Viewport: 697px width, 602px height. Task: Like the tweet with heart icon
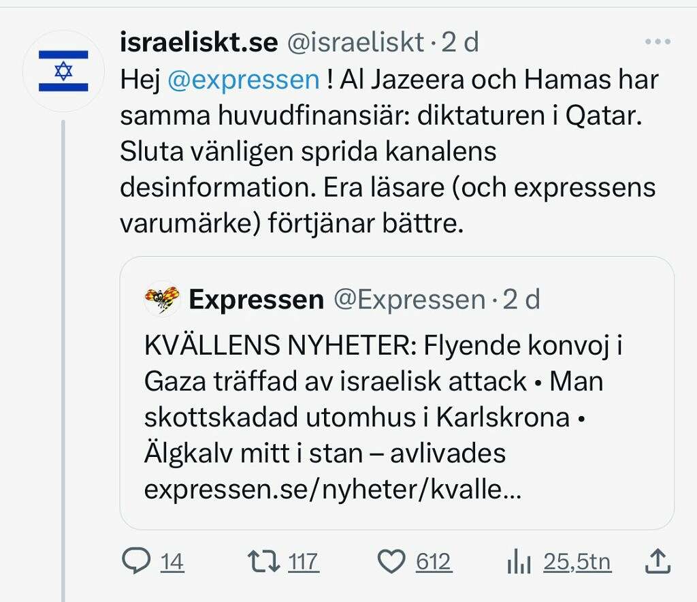tap(391, 562)
